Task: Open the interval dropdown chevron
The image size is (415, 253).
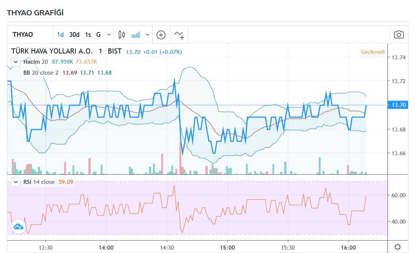Action: pos(109,35)
